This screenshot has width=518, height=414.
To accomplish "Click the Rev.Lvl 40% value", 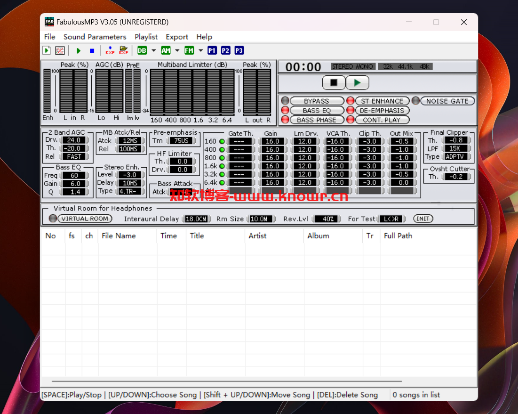I will 327,219.
